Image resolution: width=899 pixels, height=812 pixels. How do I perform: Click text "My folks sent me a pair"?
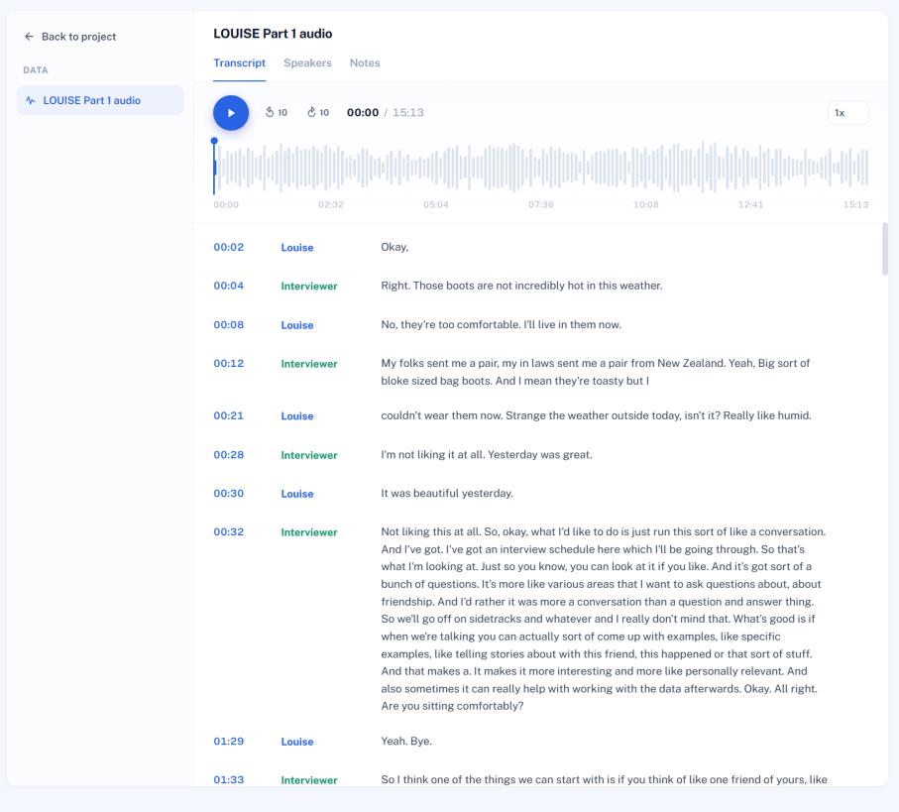click(x=440, y=363)
